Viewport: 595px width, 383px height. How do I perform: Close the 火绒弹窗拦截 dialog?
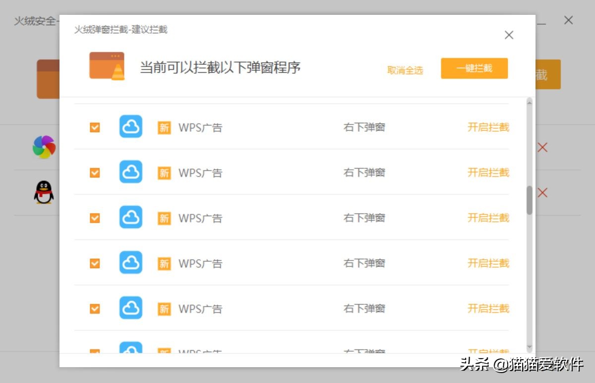pyautogui.click(x=509, y=35)
